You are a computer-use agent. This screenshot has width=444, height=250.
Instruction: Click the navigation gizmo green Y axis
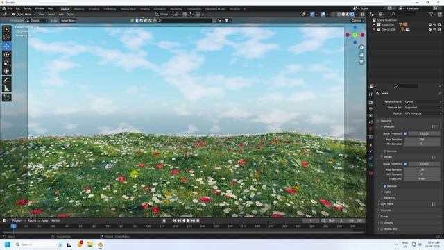tap(355, 35)
